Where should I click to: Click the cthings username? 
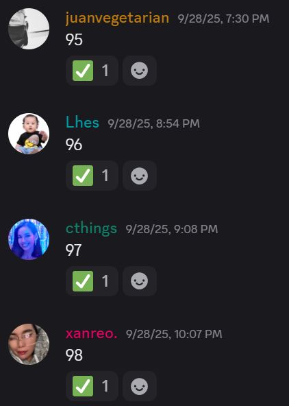coord(91,228)
